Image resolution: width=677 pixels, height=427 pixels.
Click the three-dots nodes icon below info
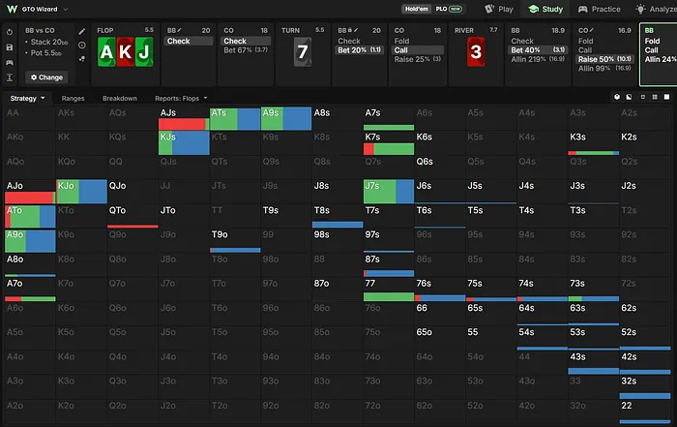(x=81, y=59)
